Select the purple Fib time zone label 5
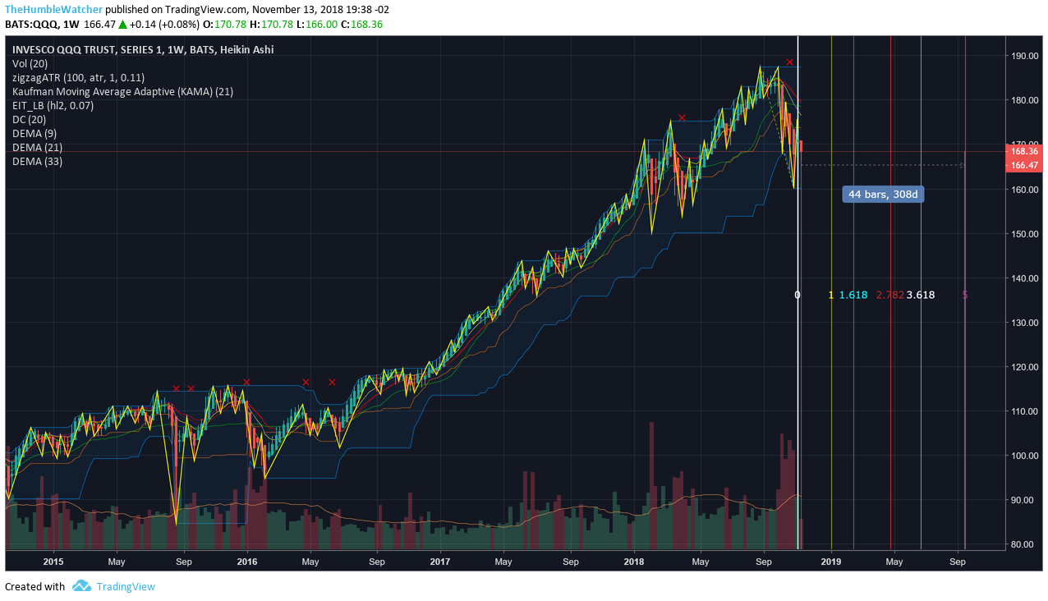Viewport: 1048px width, 601px height. [965, 295]
